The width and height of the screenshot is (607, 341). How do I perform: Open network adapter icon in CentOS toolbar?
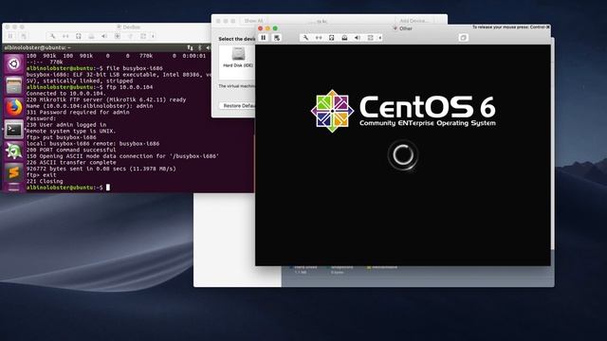pyautogui.click(x=319, y=38)
